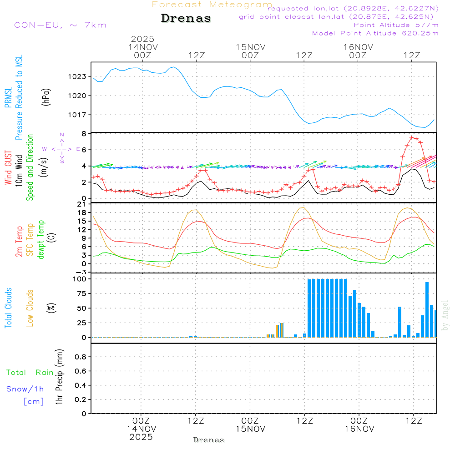Viewport: 455px width, 455px height.
Task: Select the grid point closest lon,lat line
Action: pos(339,17)
